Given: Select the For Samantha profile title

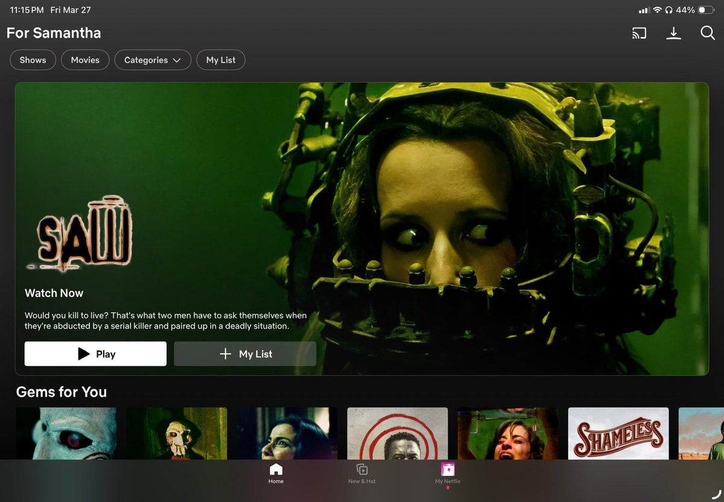Looking at the screenshot, I should click(54, 33).
